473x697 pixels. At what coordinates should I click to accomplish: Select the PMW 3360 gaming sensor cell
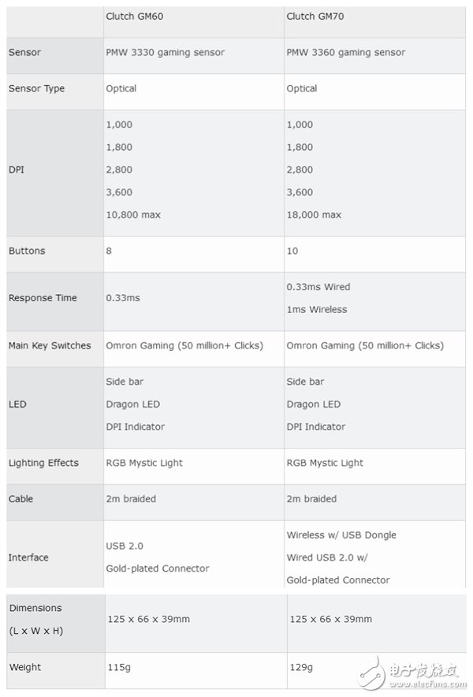click(x=345, y=53)
